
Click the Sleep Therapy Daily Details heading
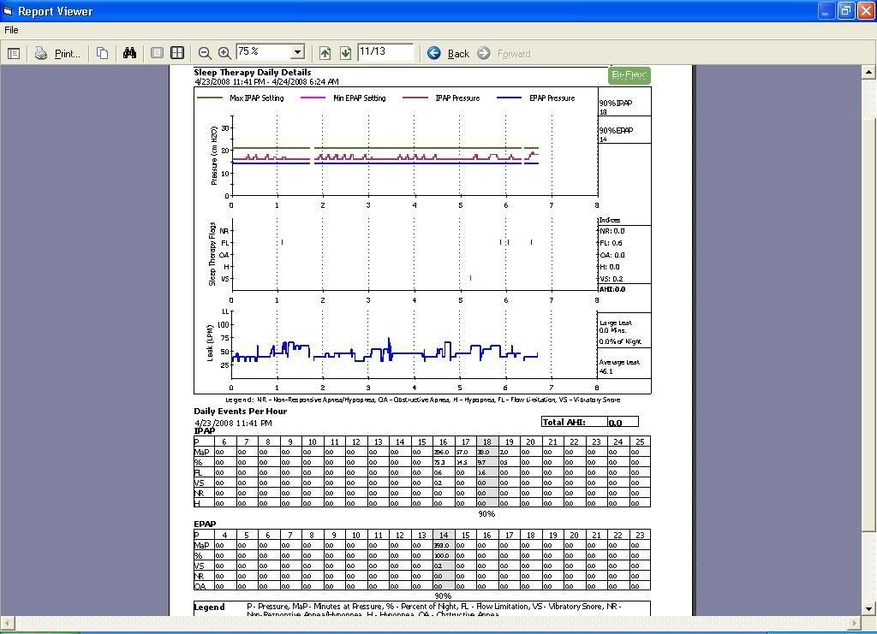click(x=253, y=72)
